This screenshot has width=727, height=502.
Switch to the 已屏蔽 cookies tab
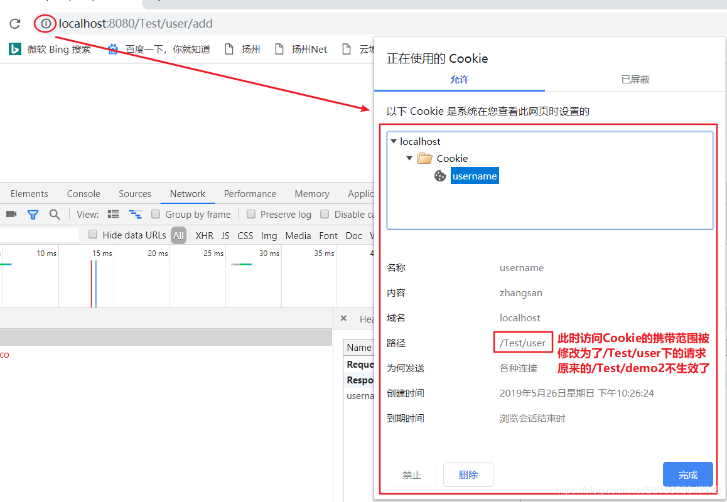tap(635, 80)
